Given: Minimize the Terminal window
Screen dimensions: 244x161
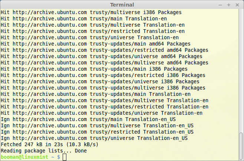Looking at the screenshot, I should (220, 5).
